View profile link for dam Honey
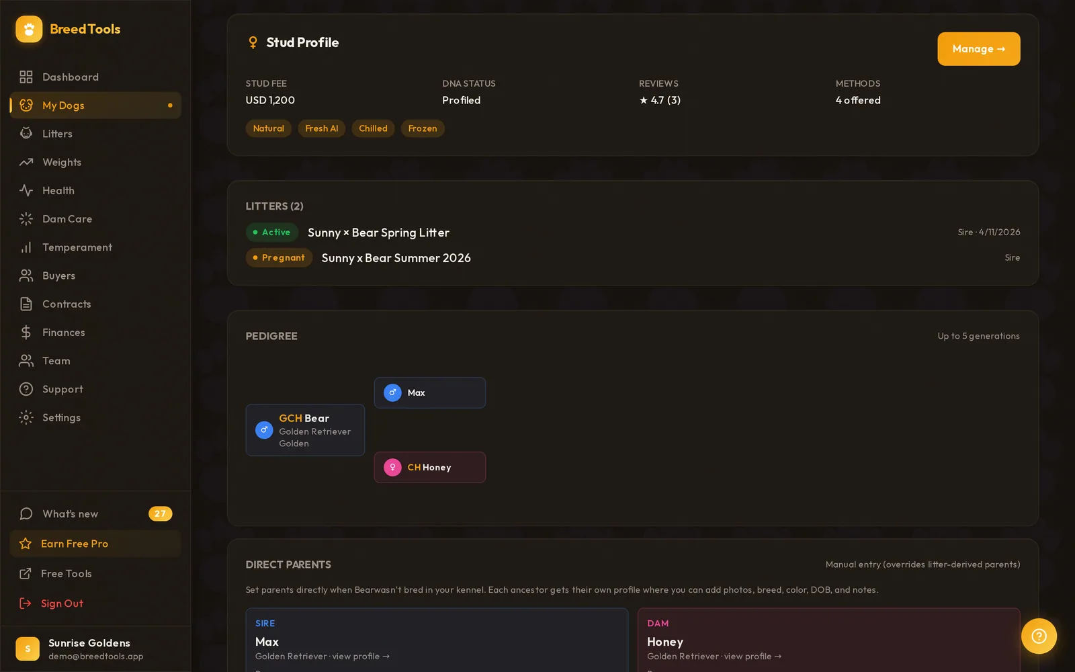Image resolution: width=1075 pixels, height=672 pixels. tap(752, 656)
